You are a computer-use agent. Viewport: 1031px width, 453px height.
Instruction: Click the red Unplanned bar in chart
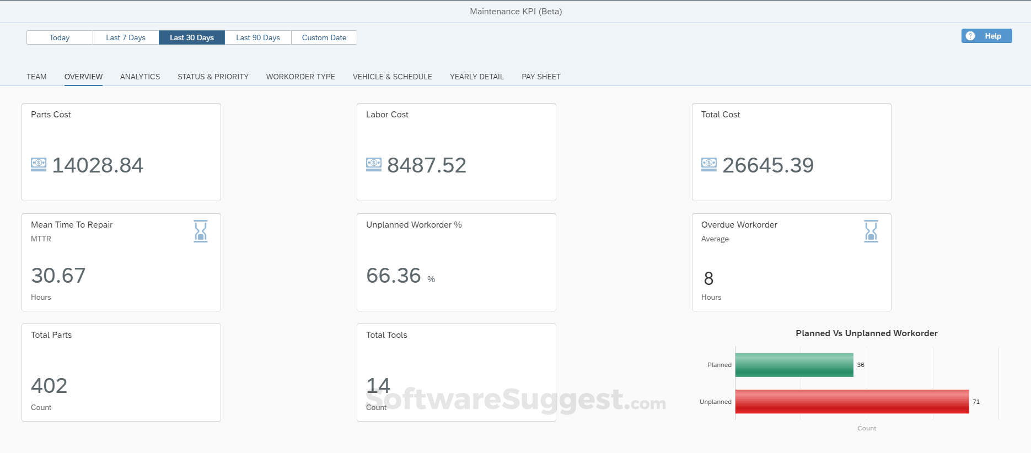852,402
